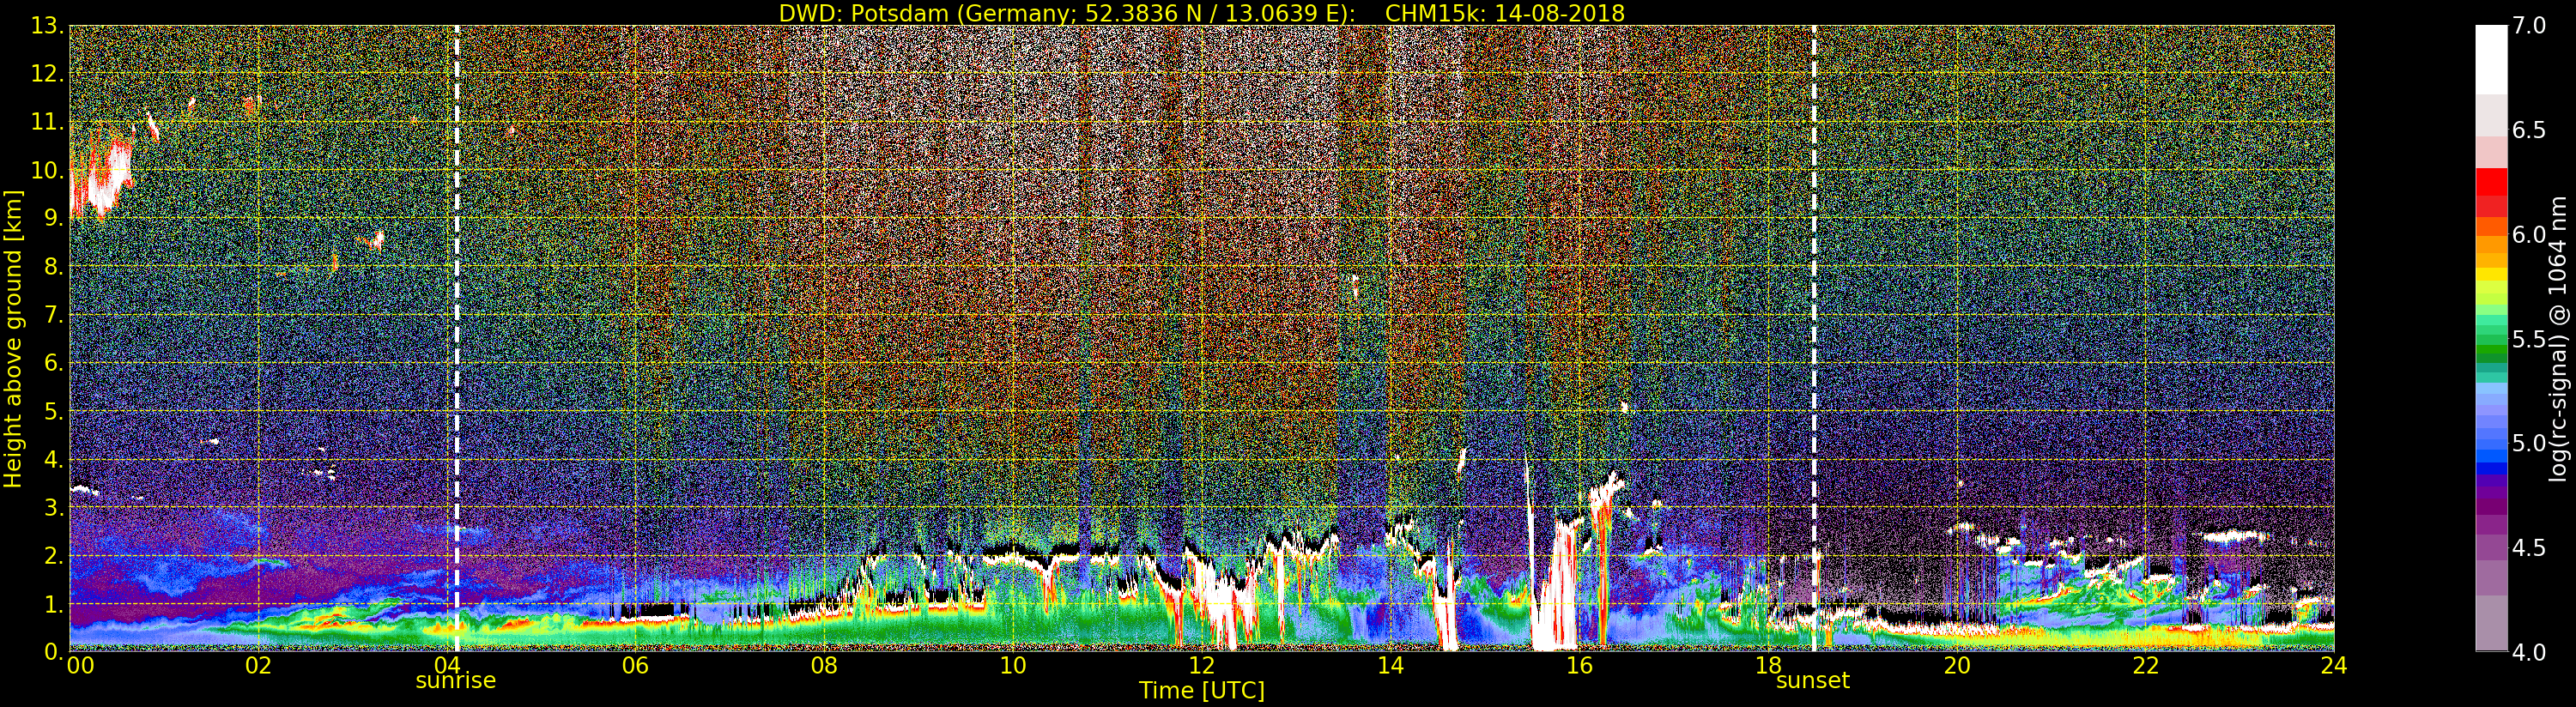Click the 'Height above ground [km]' axis label
2576x707 pixels.
[x=13, y=338]
